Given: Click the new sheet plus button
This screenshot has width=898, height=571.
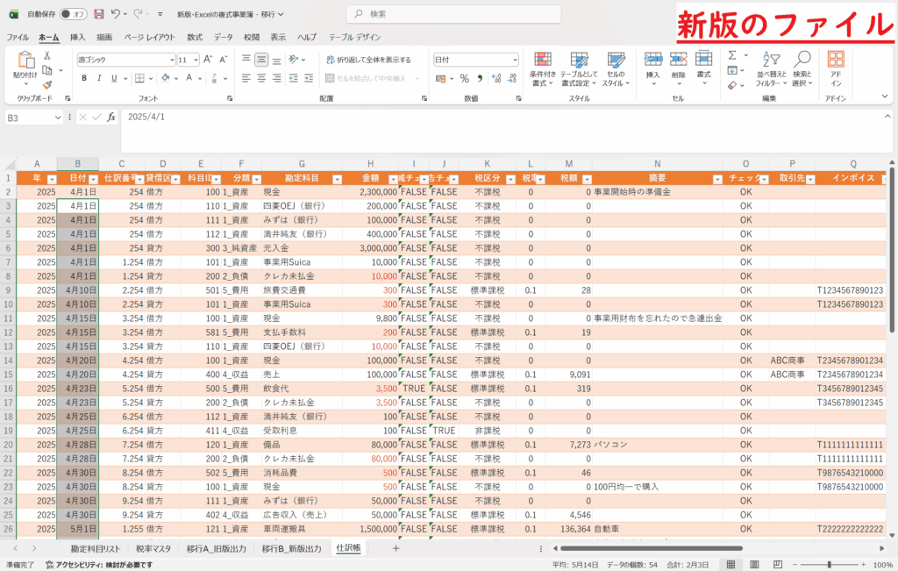Looking at the screenshot, I should coord(396,548).
